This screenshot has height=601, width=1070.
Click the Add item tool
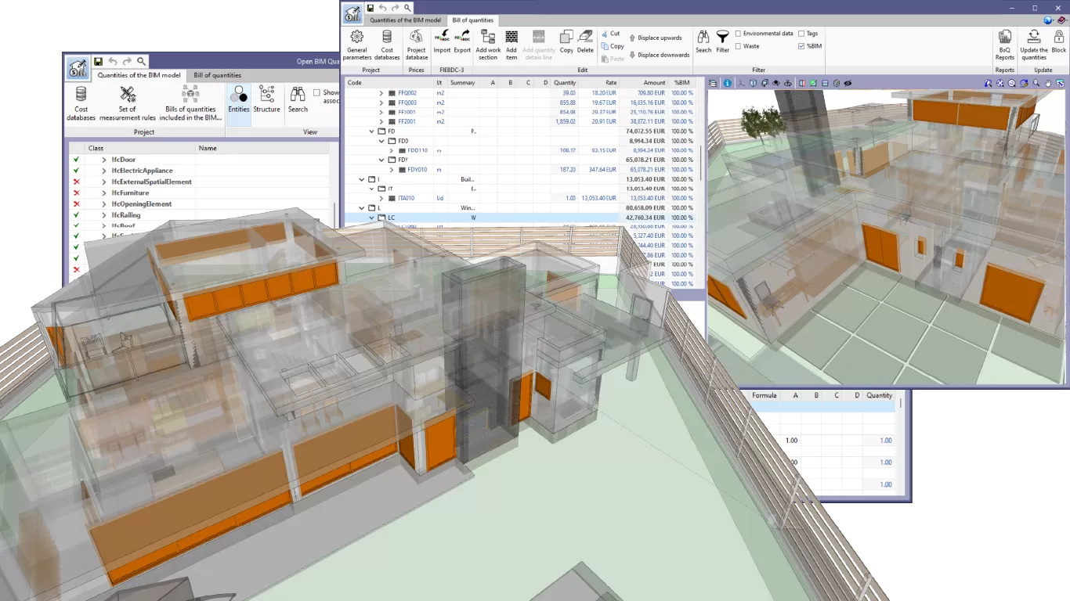pos(511,43)
